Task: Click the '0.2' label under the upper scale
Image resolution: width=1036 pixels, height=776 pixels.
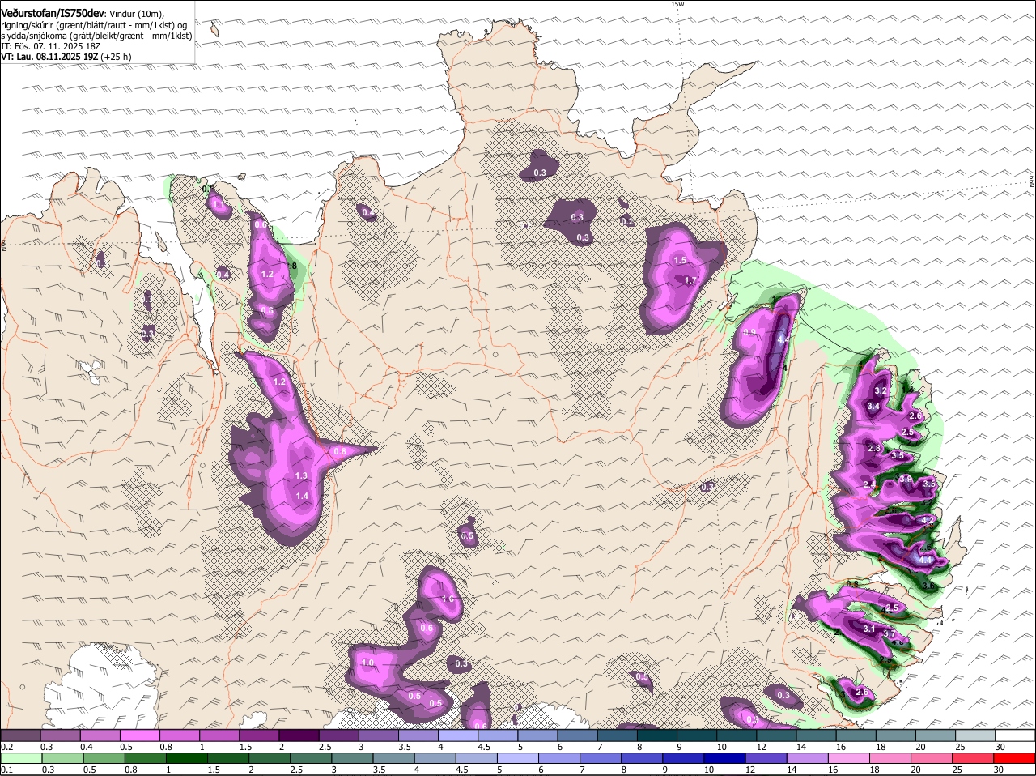Action: pos(7,746)
